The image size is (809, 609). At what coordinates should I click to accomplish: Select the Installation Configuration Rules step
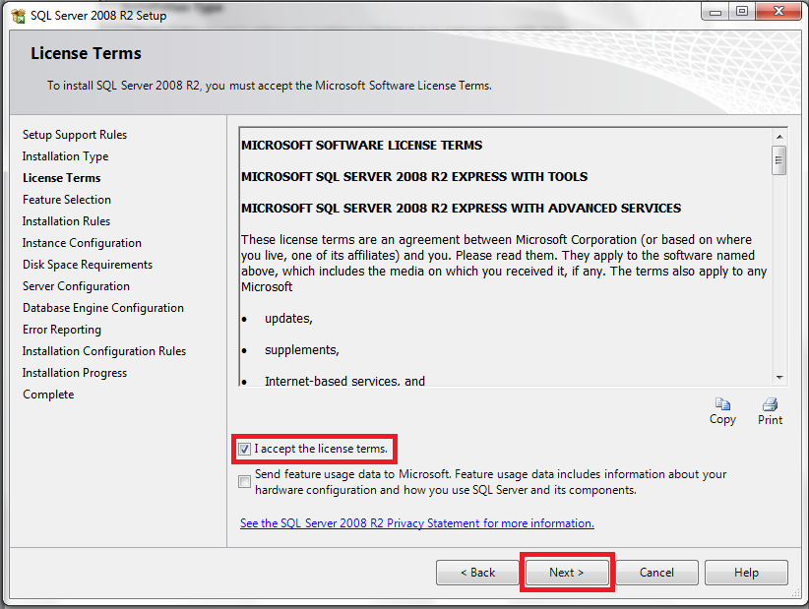click(x=103, y=351)
